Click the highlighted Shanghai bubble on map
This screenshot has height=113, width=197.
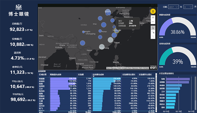116,30
